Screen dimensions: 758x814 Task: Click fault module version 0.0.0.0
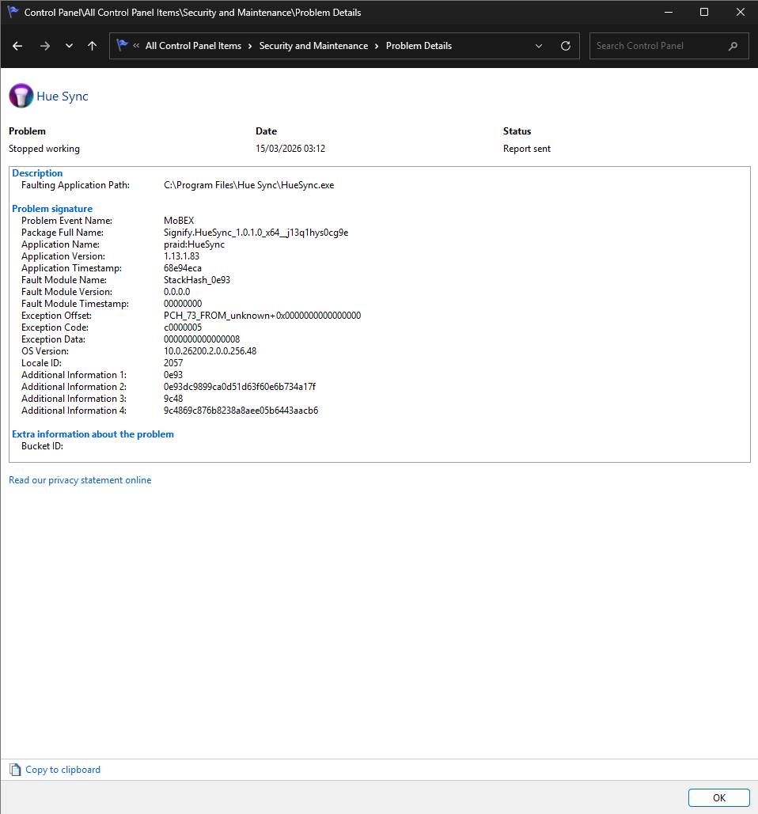(176, 292)
